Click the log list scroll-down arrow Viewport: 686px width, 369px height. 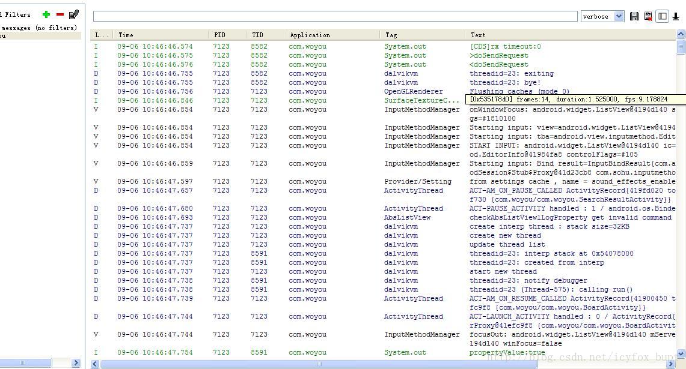[x=681, y=354]
